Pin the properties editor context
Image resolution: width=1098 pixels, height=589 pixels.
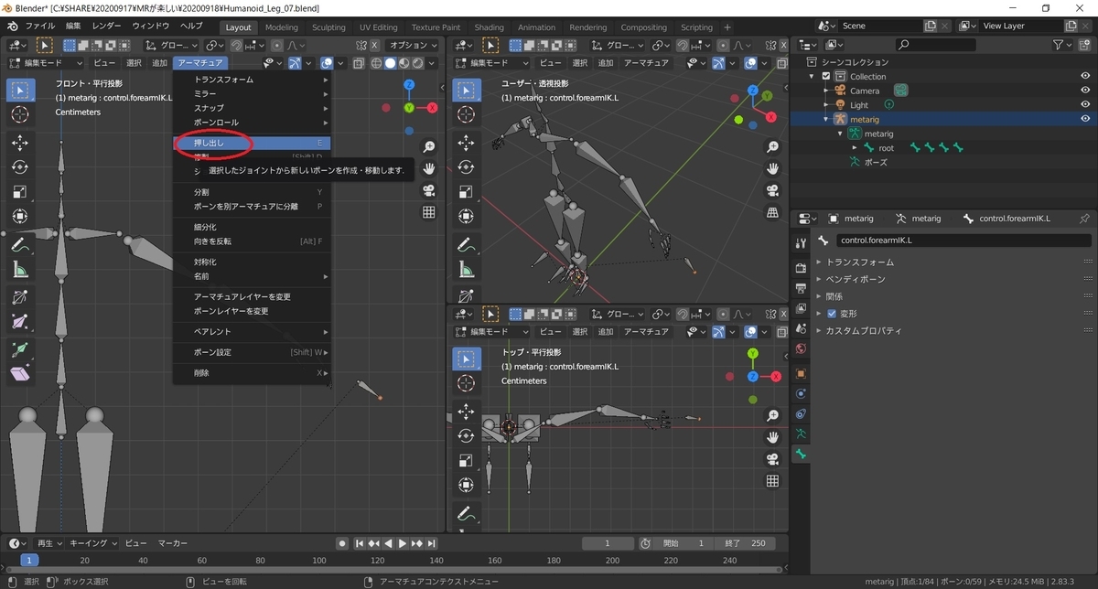pos(1084,219)
